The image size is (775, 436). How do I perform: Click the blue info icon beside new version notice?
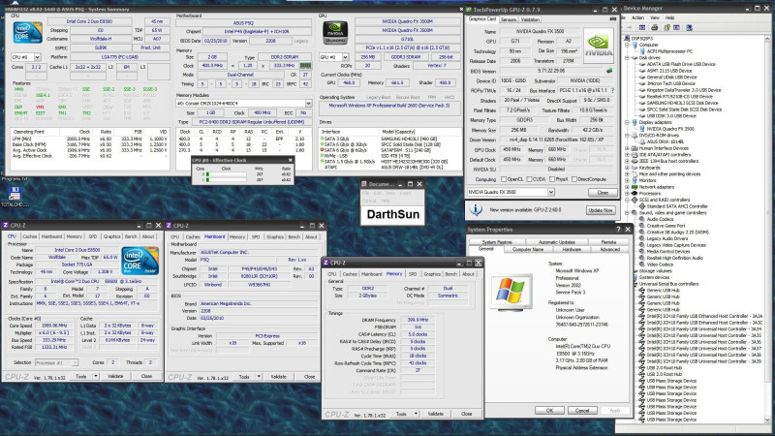pos(476,209)
